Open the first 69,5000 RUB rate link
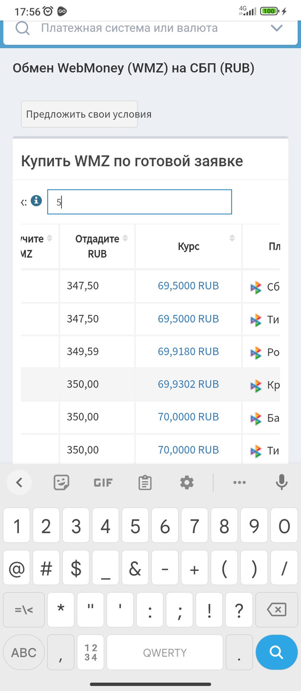 pyautogui.click(x=188, y=286)
